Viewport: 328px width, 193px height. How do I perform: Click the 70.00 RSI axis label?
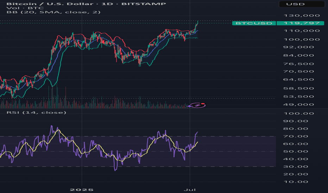point(296,137)
